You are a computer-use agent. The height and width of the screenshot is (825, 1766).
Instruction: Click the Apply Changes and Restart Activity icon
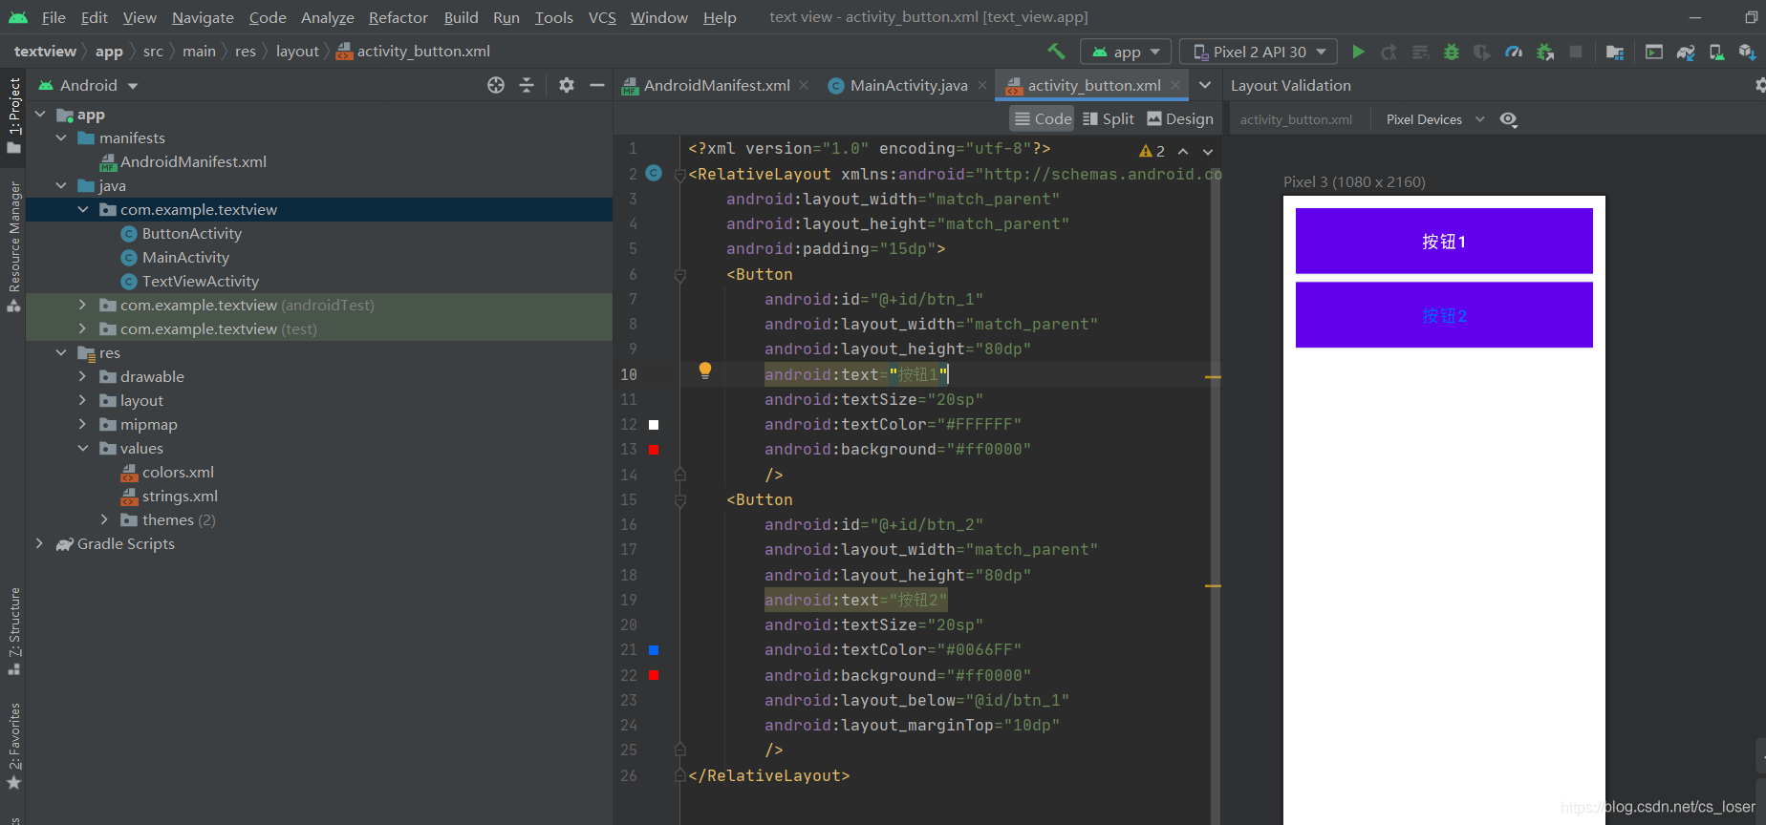[1389, 52]
